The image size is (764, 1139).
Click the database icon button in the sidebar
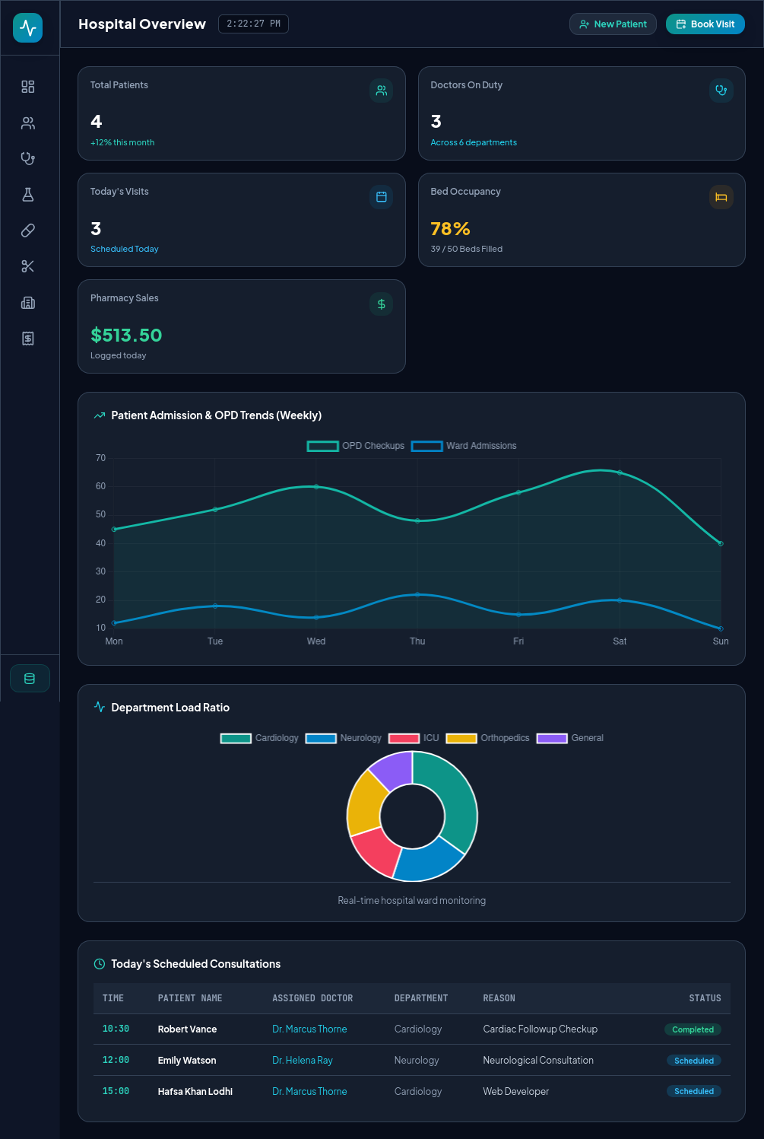(x=30, y=679)
